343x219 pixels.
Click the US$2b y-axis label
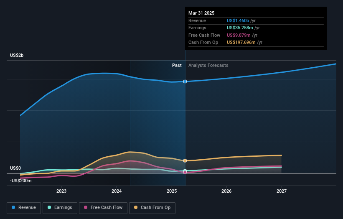coord(17,55)
